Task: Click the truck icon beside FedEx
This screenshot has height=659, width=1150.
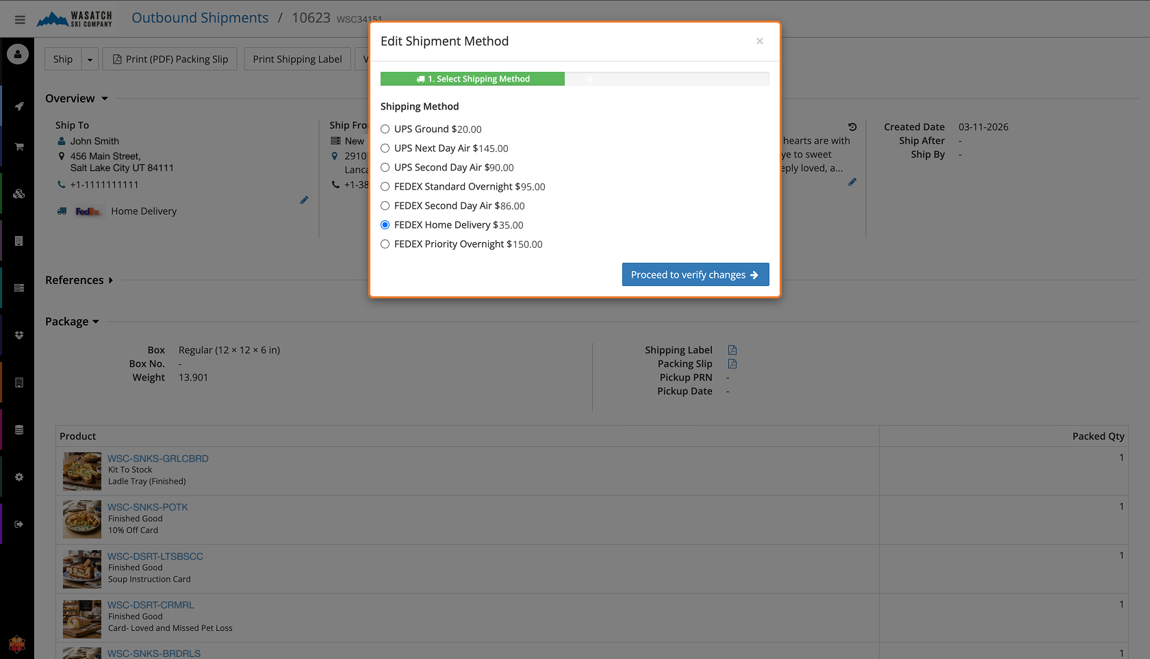Action: 62,211
